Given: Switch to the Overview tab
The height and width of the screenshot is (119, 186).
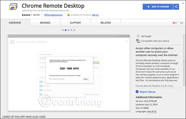Looking at the screenshot, I should 15,23.
